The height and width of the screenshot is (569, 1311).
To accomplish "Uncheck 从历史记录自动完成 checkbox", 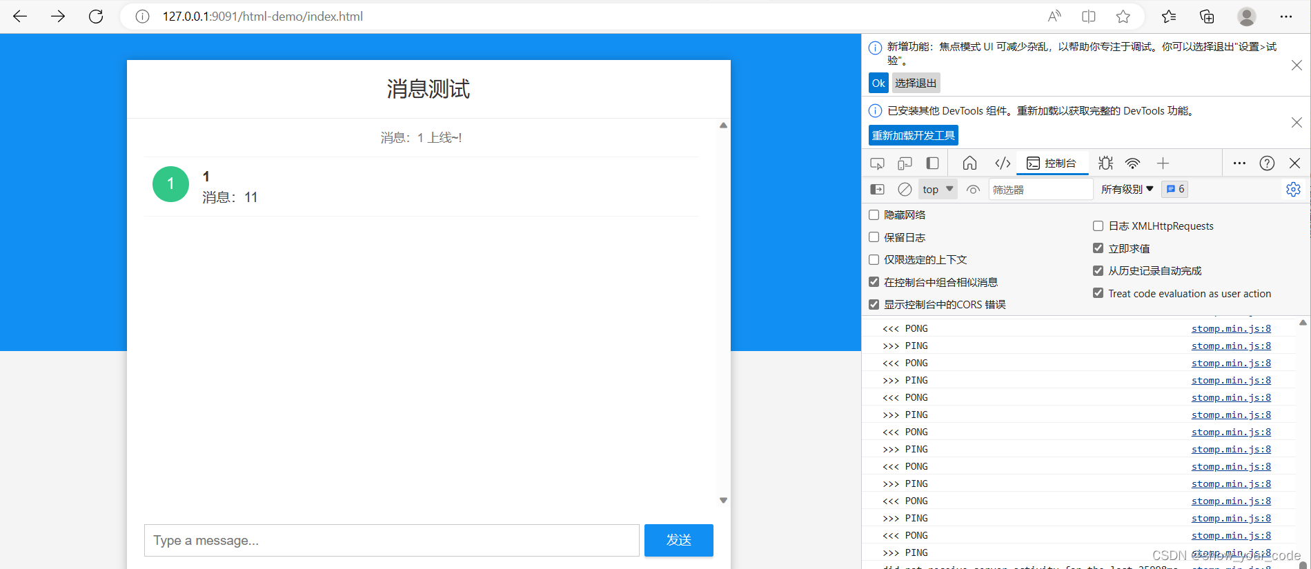I will [x=1098, y=270].
